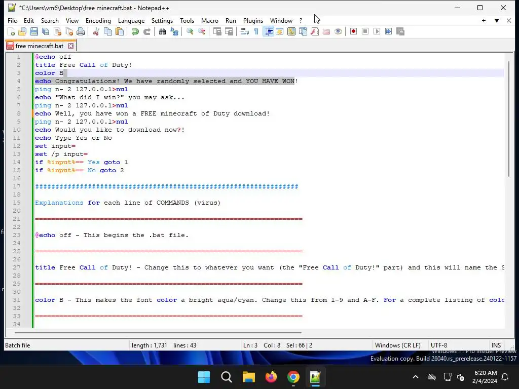The image size is (519, 389).
Task: Open File Explorer from taskbar
Action: pyautogui.click(x=248, y=377)
